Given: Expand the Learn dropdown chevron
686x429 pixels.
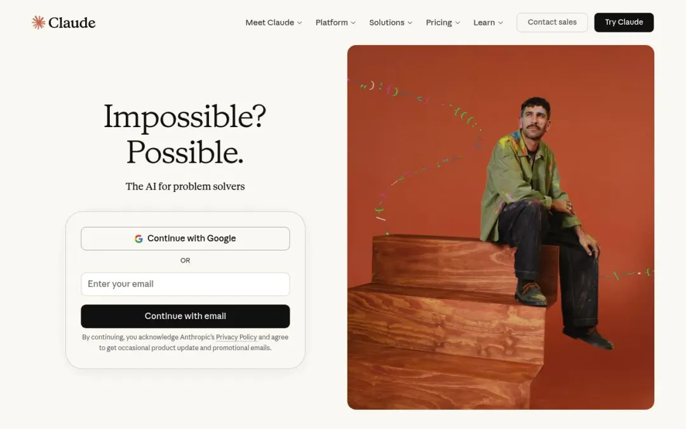Looking at the screenshot, I should (501, 23).
